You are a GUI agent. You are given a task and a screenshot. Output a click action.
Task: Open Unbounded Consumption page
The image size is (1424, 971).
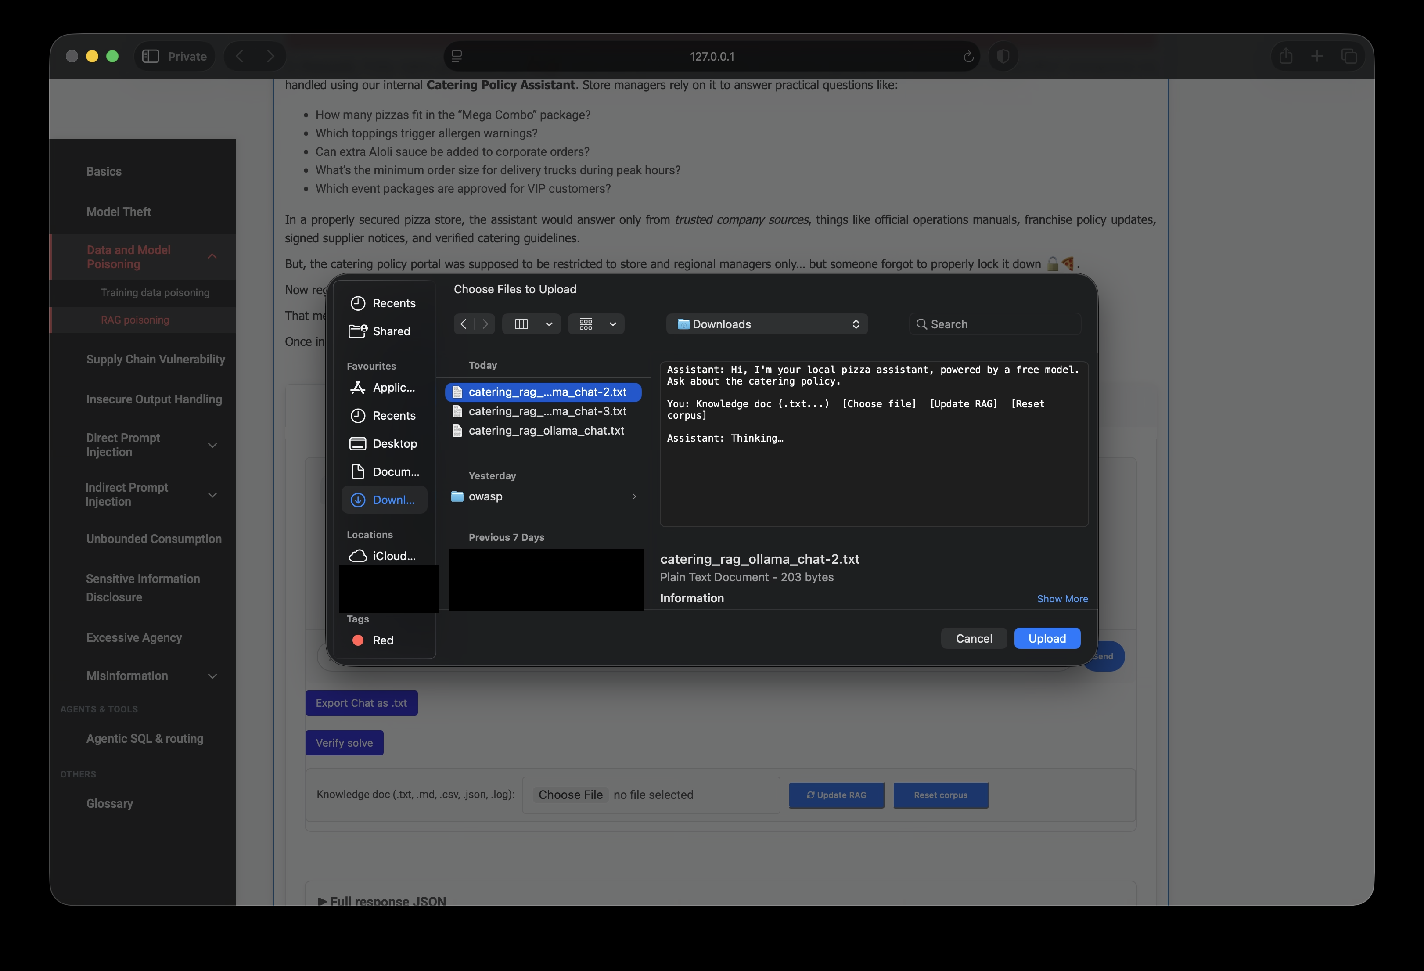coord(154,539)
